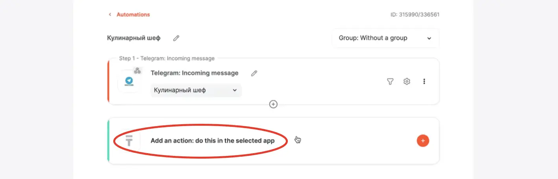Expand the Кулинарный шеф account dropdown in step 1
Screen dimensions: 558x179
[x=196, y=90]
